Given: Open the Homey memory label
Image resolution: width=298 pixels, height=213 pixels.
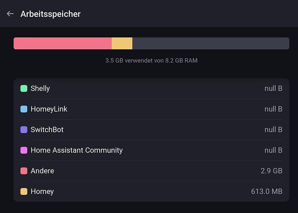Looking at the screenshot, I should [x=42, y=191].
